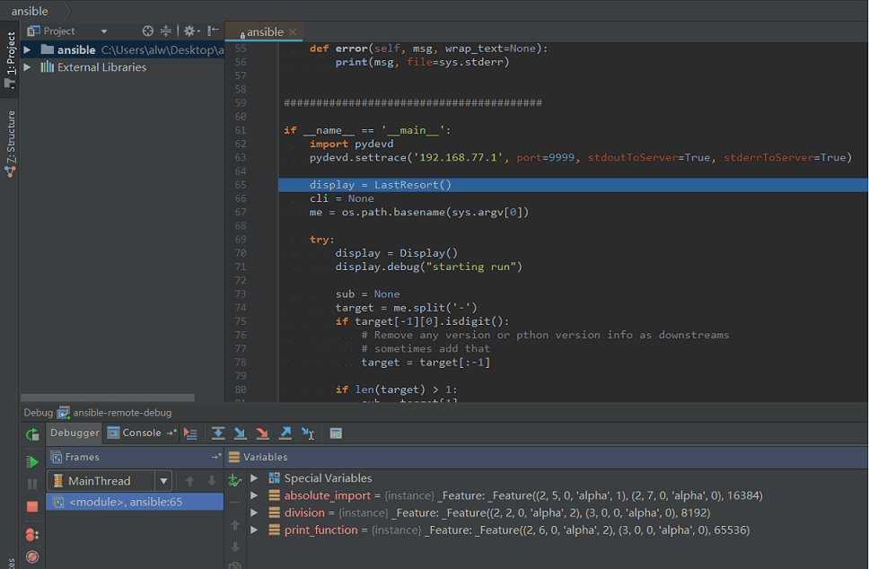Click Scroll from Source target icon

(148, 31)
